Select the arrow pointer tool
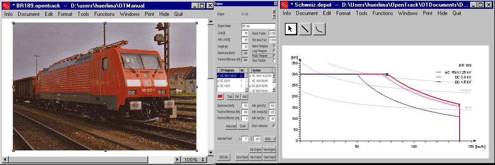The image size is (495, 165). coord(291,29)
